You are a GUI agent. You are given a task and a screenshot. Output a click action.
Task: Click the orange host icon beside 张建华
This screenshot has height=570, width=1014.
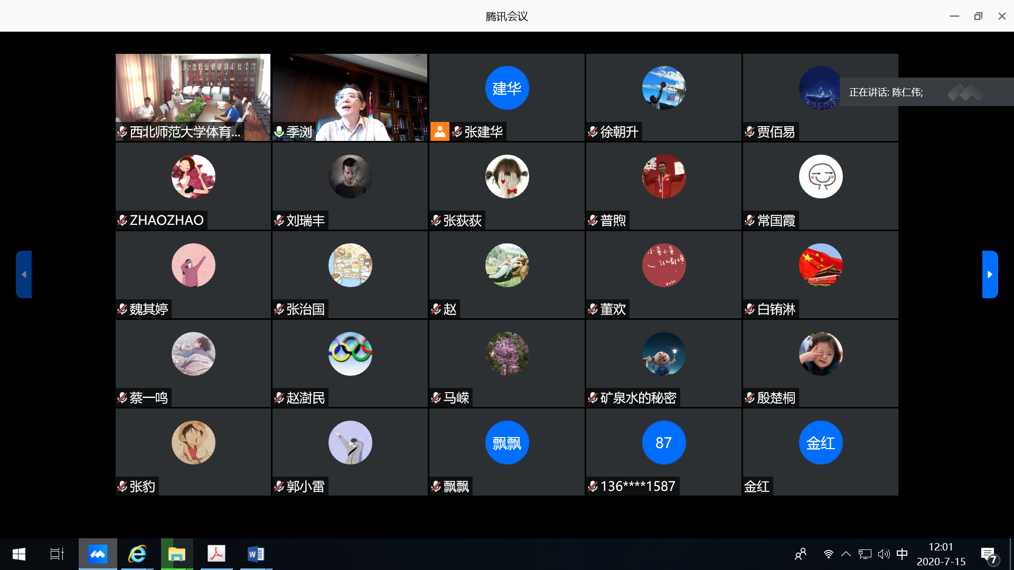tap(439, 131)
